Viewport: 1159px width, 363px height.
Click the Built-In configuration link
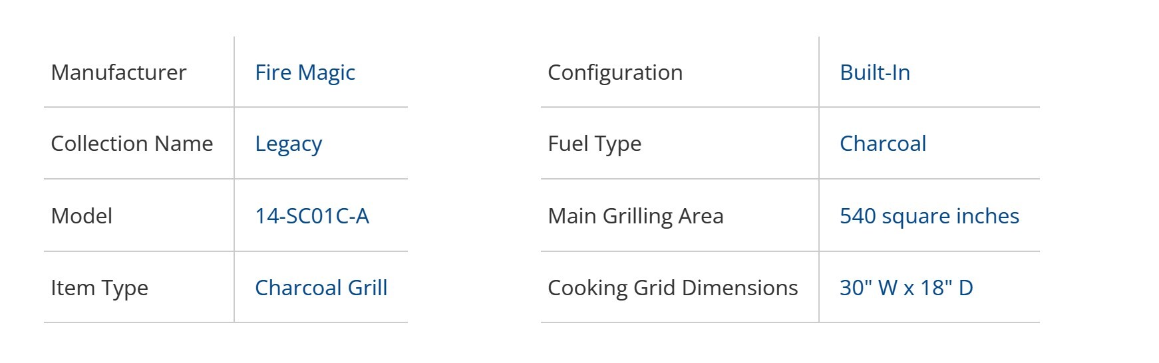pyautogui.click(x=874, y=72)
